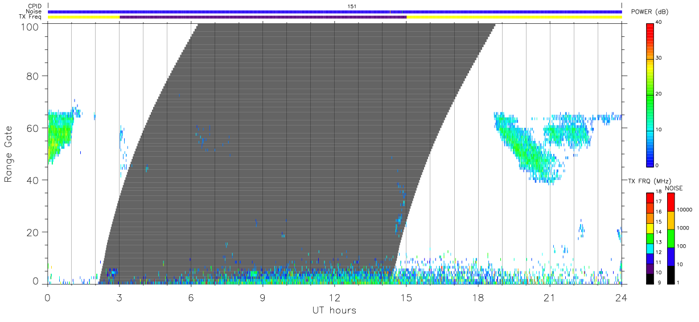Click the TX FRQ (MHz) color scale
This screenshot has width=699, height=322.
pos(649,238)
